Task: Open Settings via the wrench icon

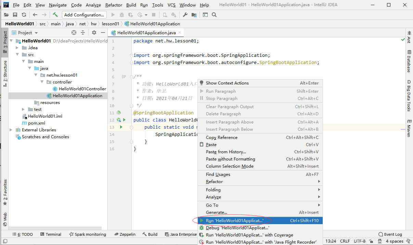Action: [185, 15]
